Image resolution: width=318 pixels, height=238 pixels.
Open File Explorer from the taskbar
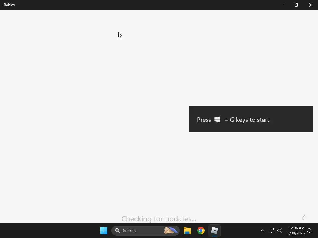pyautogui.click(x=187, y=231)
